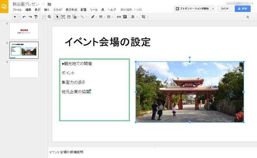257x158 pixels.
Task: Open the ツール menu
Action: tap(93, 10)
